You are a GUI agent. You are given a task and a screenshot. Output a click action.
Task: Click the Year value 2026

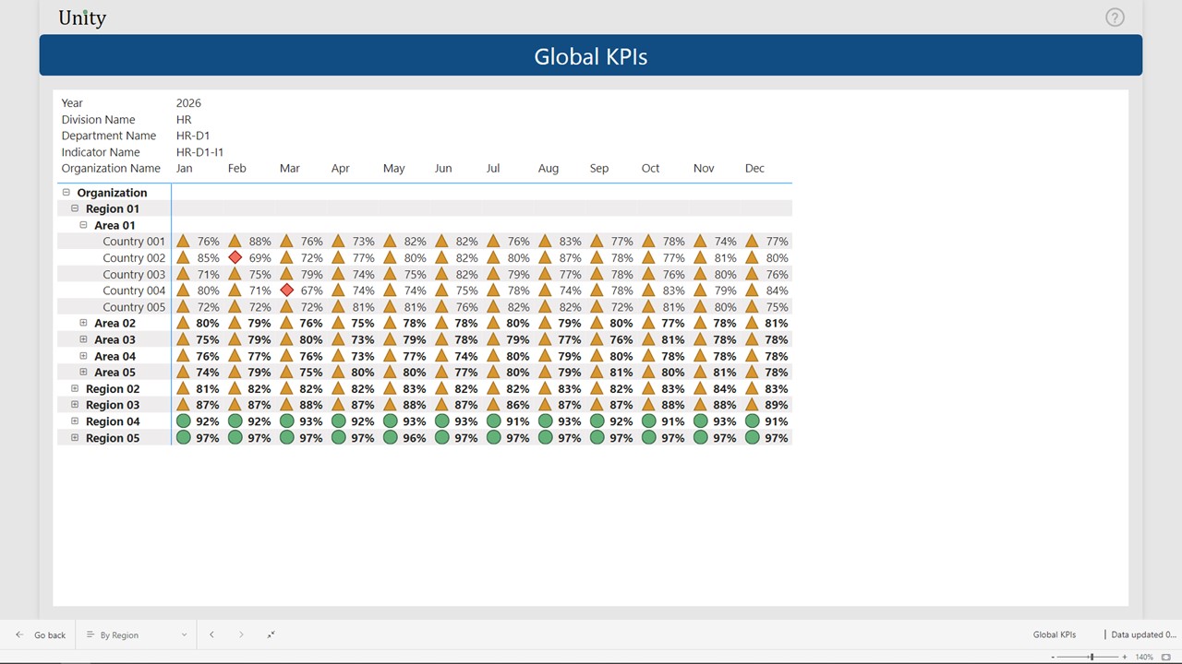pyautogui.click(x=188, y=103)
